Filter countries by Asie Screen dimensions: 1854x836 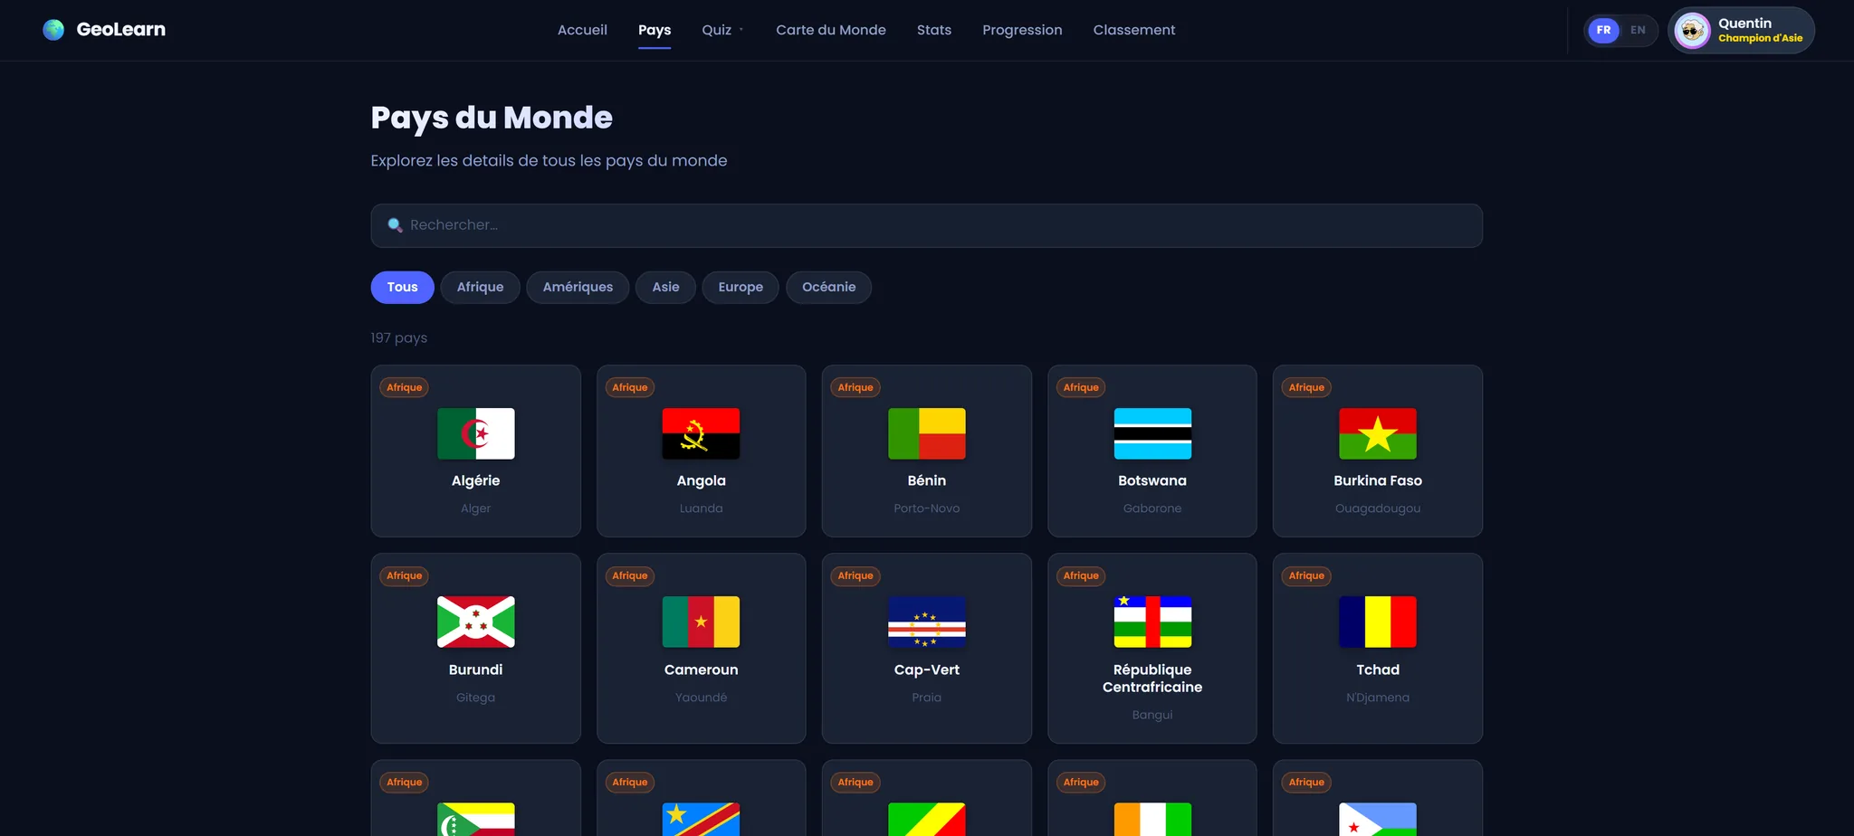(665, 287)
